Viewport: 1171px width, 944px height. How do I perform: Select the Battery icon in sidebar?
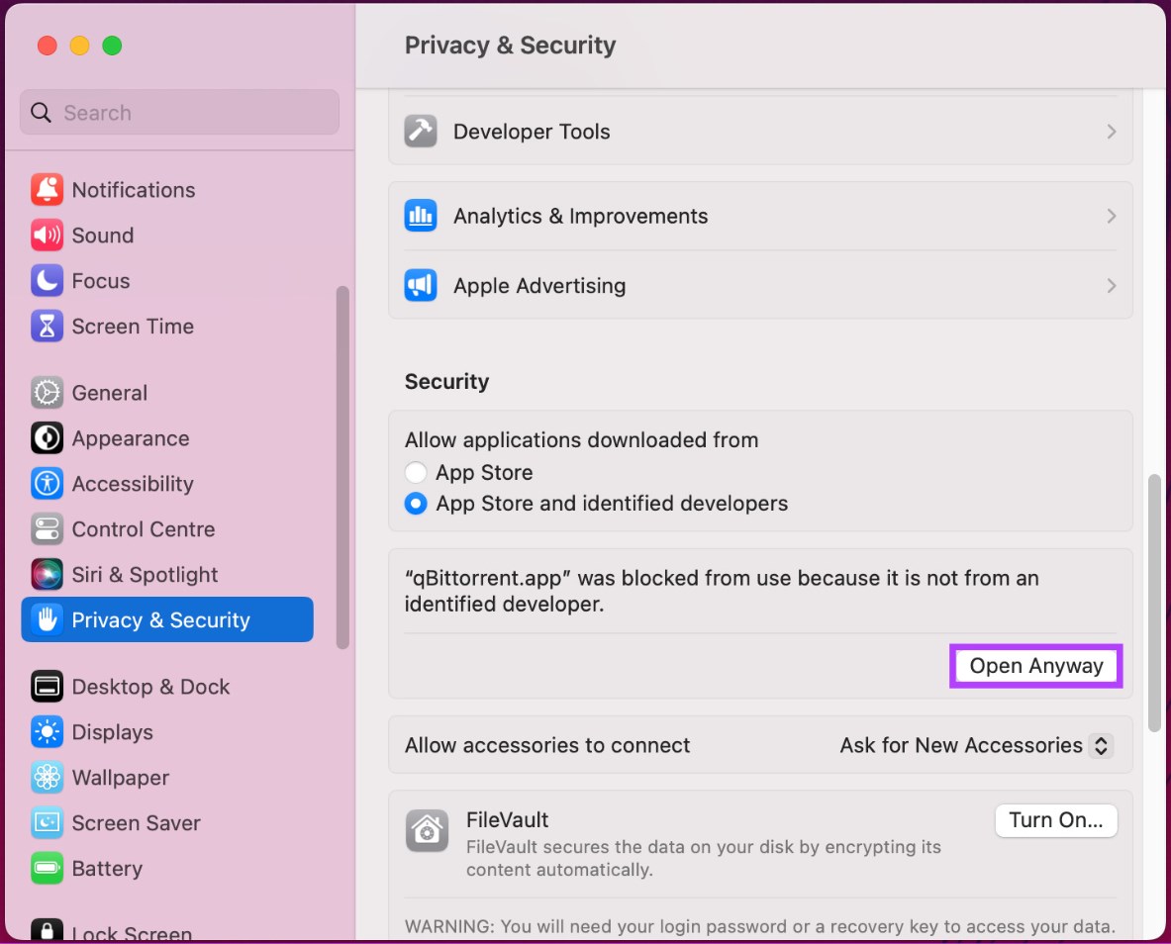tap(47, 869)
